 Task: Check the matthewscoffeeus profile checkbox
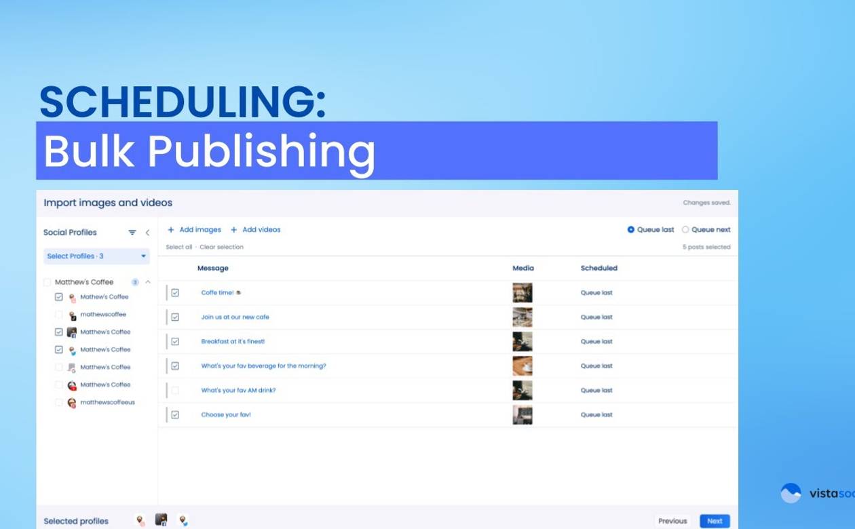click(x=59, y=403)
